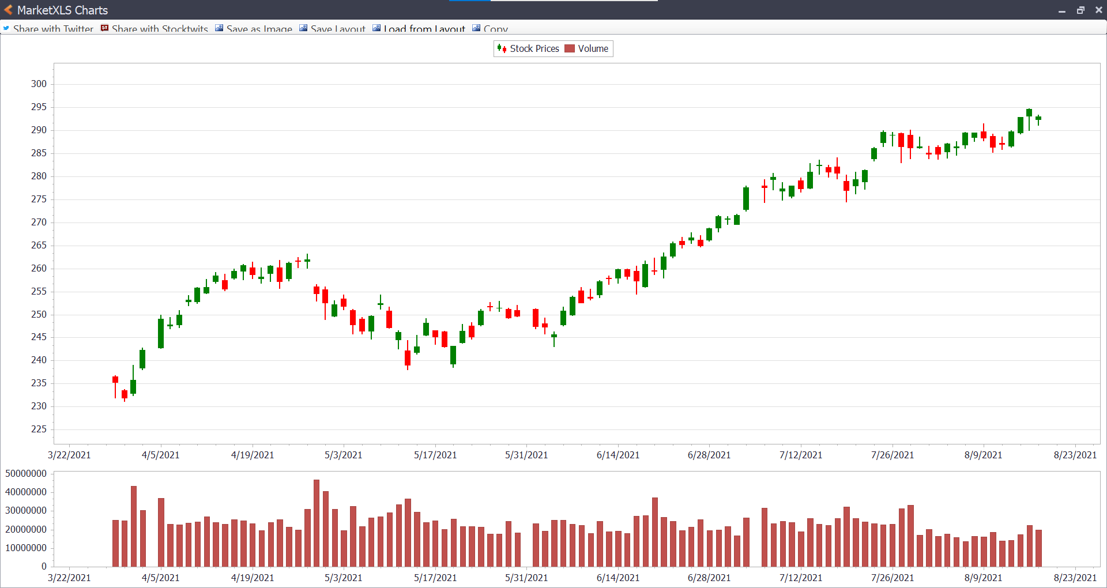Click the Twitter bird icon on the toolbar
Viewport: 1107px width, 588px height.
point(6,28)
